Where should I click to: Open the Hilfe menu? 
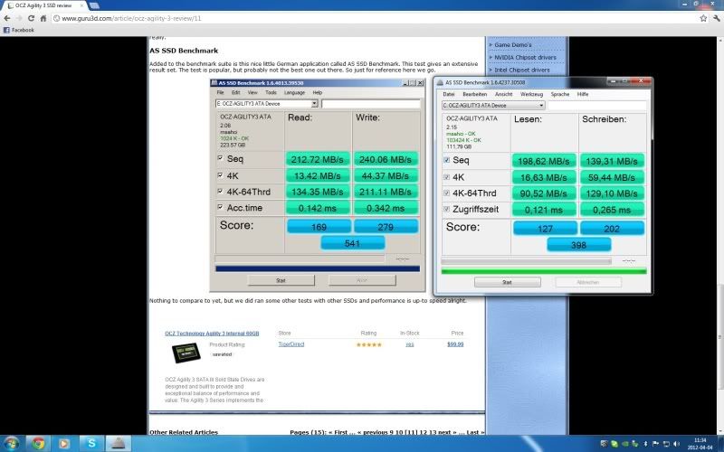(583, 94)
